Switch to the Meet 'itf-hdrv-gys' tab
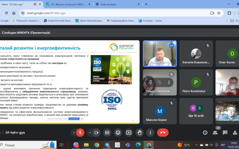This screenshot has height=149, width=239. point(18,4)
